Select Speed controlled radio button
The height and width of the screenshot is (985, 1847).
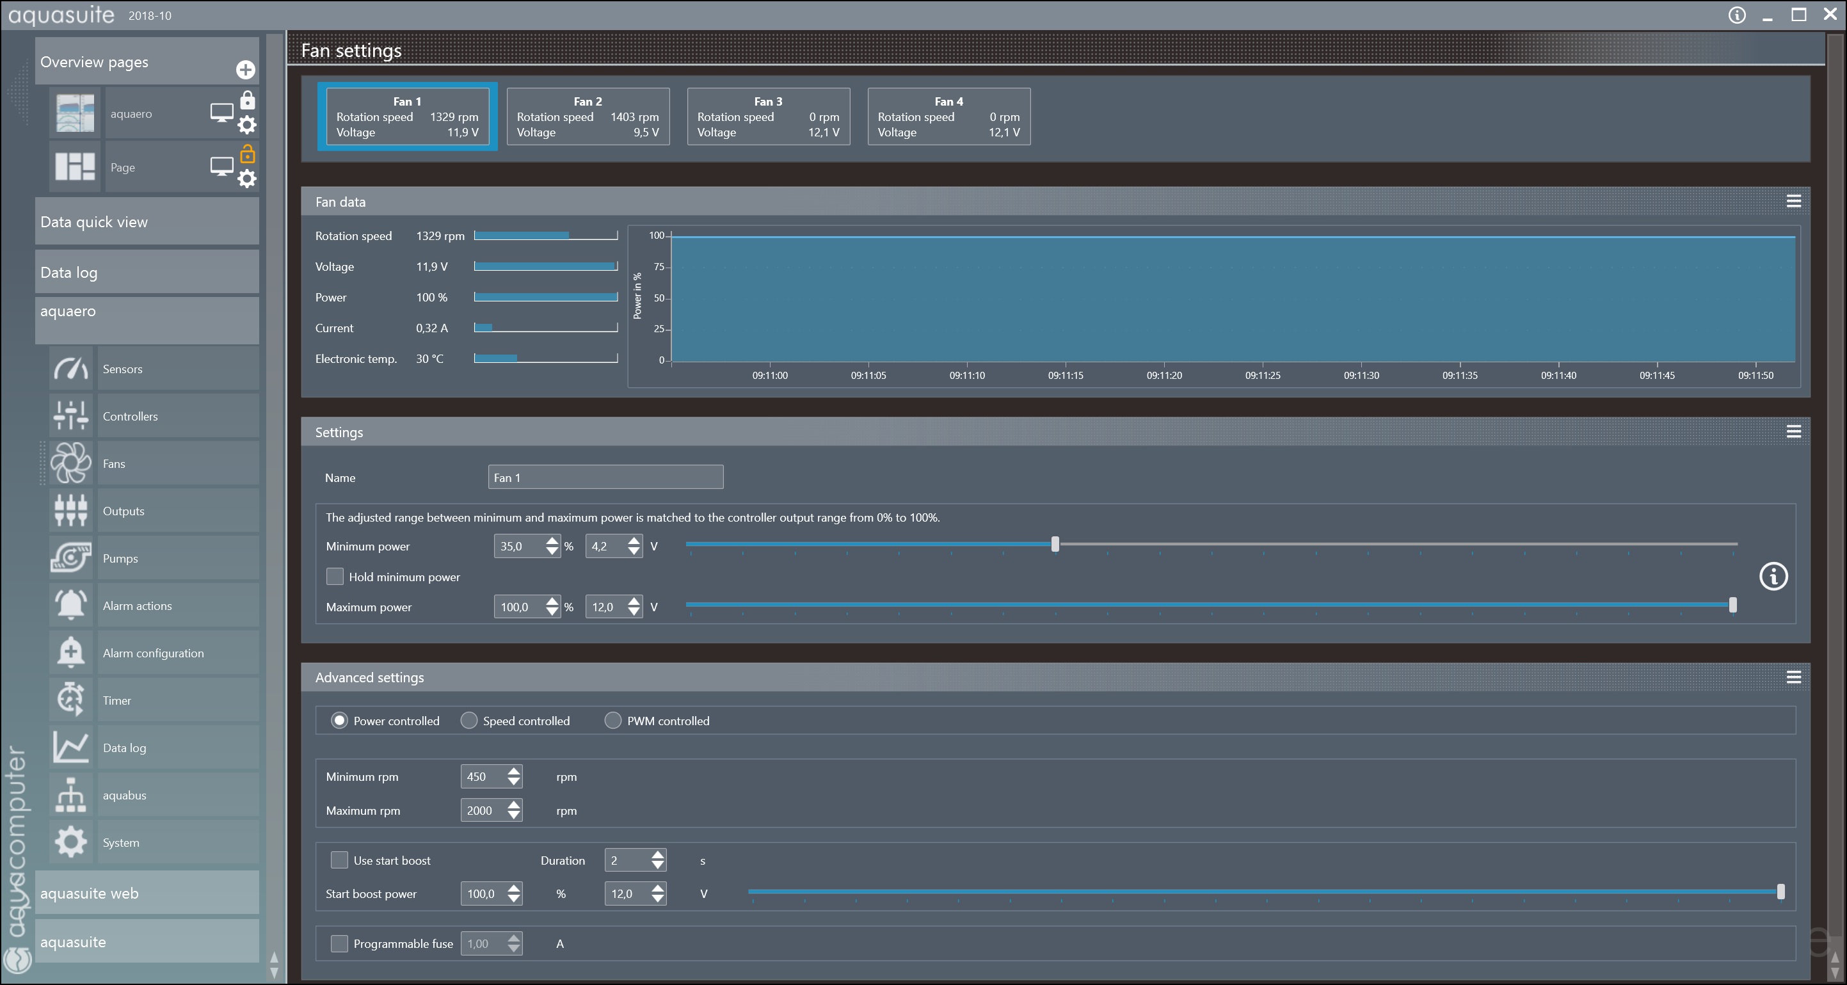(469, 721)
